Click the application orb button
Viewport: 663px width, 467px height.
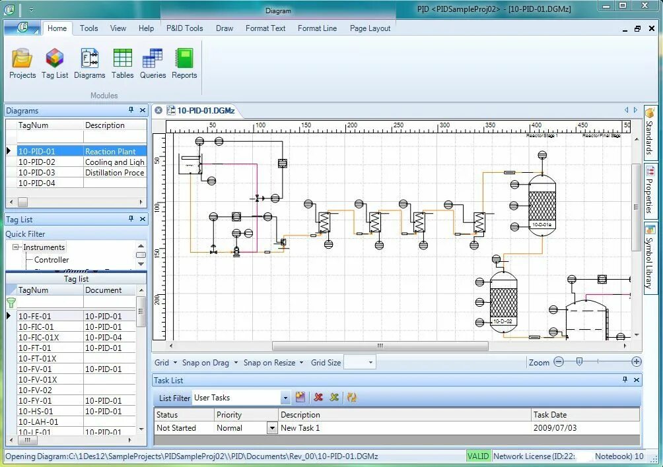point(22,28)
